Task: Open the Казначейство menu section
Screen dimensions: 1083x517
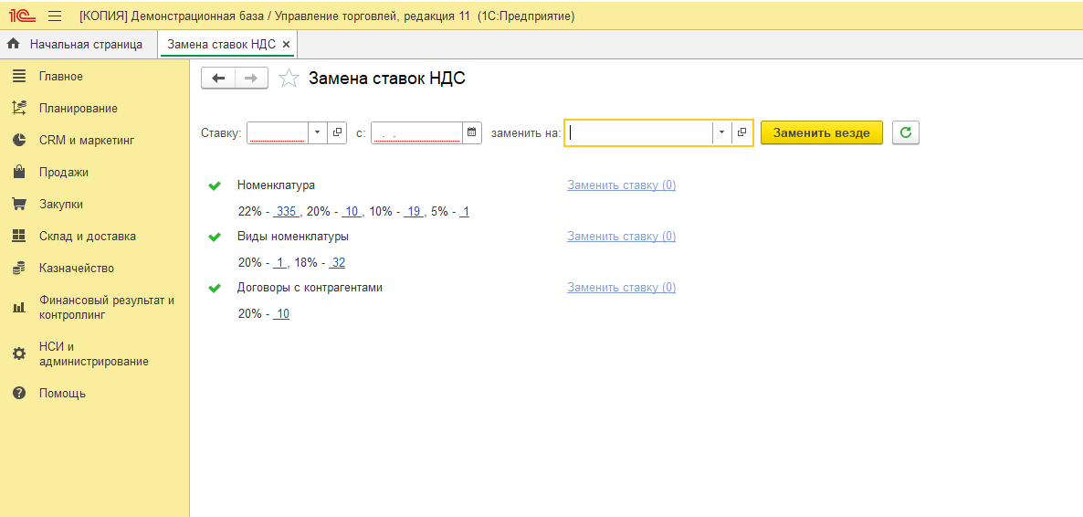Action: (77, 269)
